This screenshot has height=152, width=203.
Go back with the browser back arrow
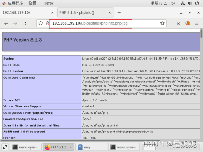(6, 23)
